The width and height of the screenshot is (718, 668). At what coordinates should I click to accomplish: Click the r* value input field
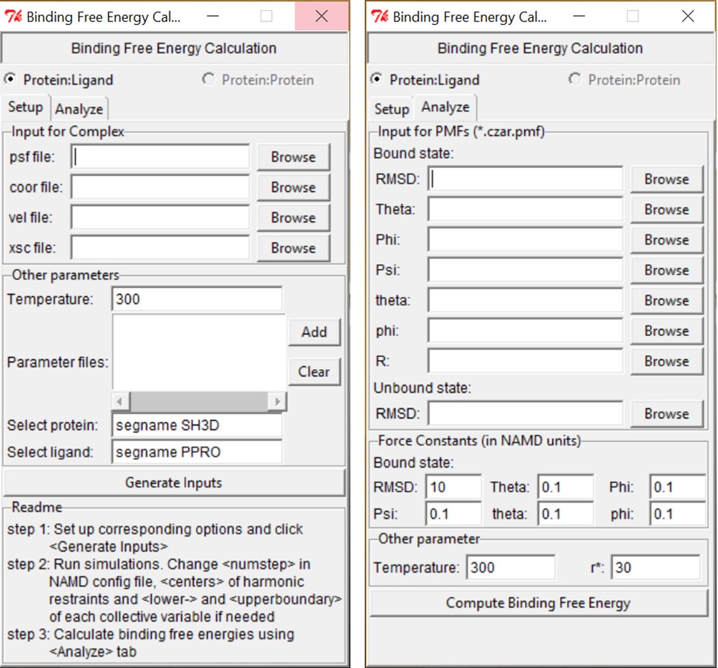[654, 568]
